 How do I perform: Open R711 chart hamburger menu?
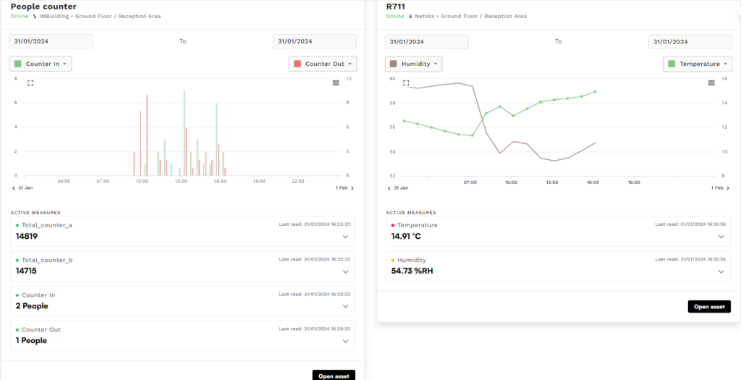[711, 83]
